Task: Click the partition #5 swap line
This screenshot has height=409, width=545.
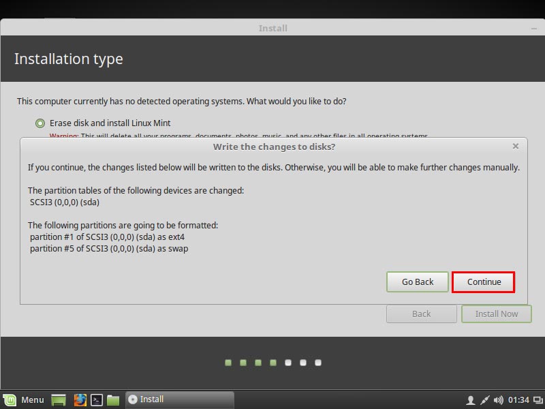Action: tap(109, 249)
